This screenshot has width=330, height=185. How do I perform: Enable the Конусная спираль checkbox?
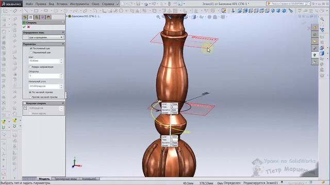pyautogui.click(x=24, y=103)
